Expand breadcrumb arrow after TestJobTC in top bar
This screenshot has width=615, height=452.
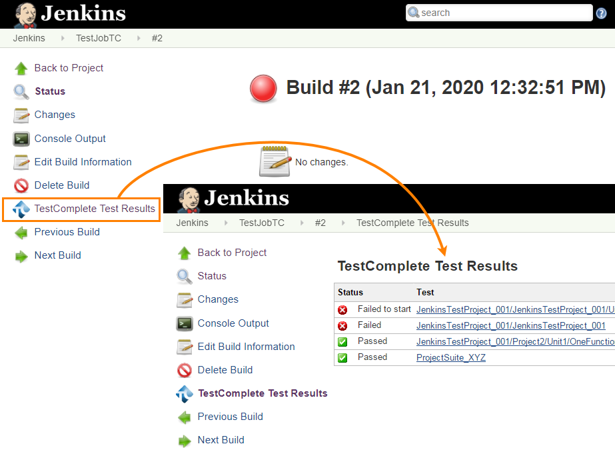pyautogui.click(x=139, y=39)
